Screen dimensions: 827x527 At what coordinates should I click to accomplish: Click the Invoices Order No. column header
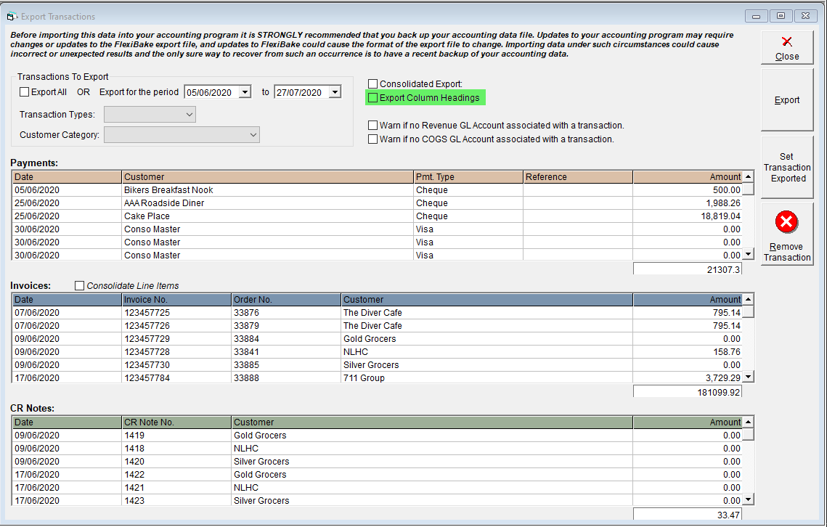286,300
